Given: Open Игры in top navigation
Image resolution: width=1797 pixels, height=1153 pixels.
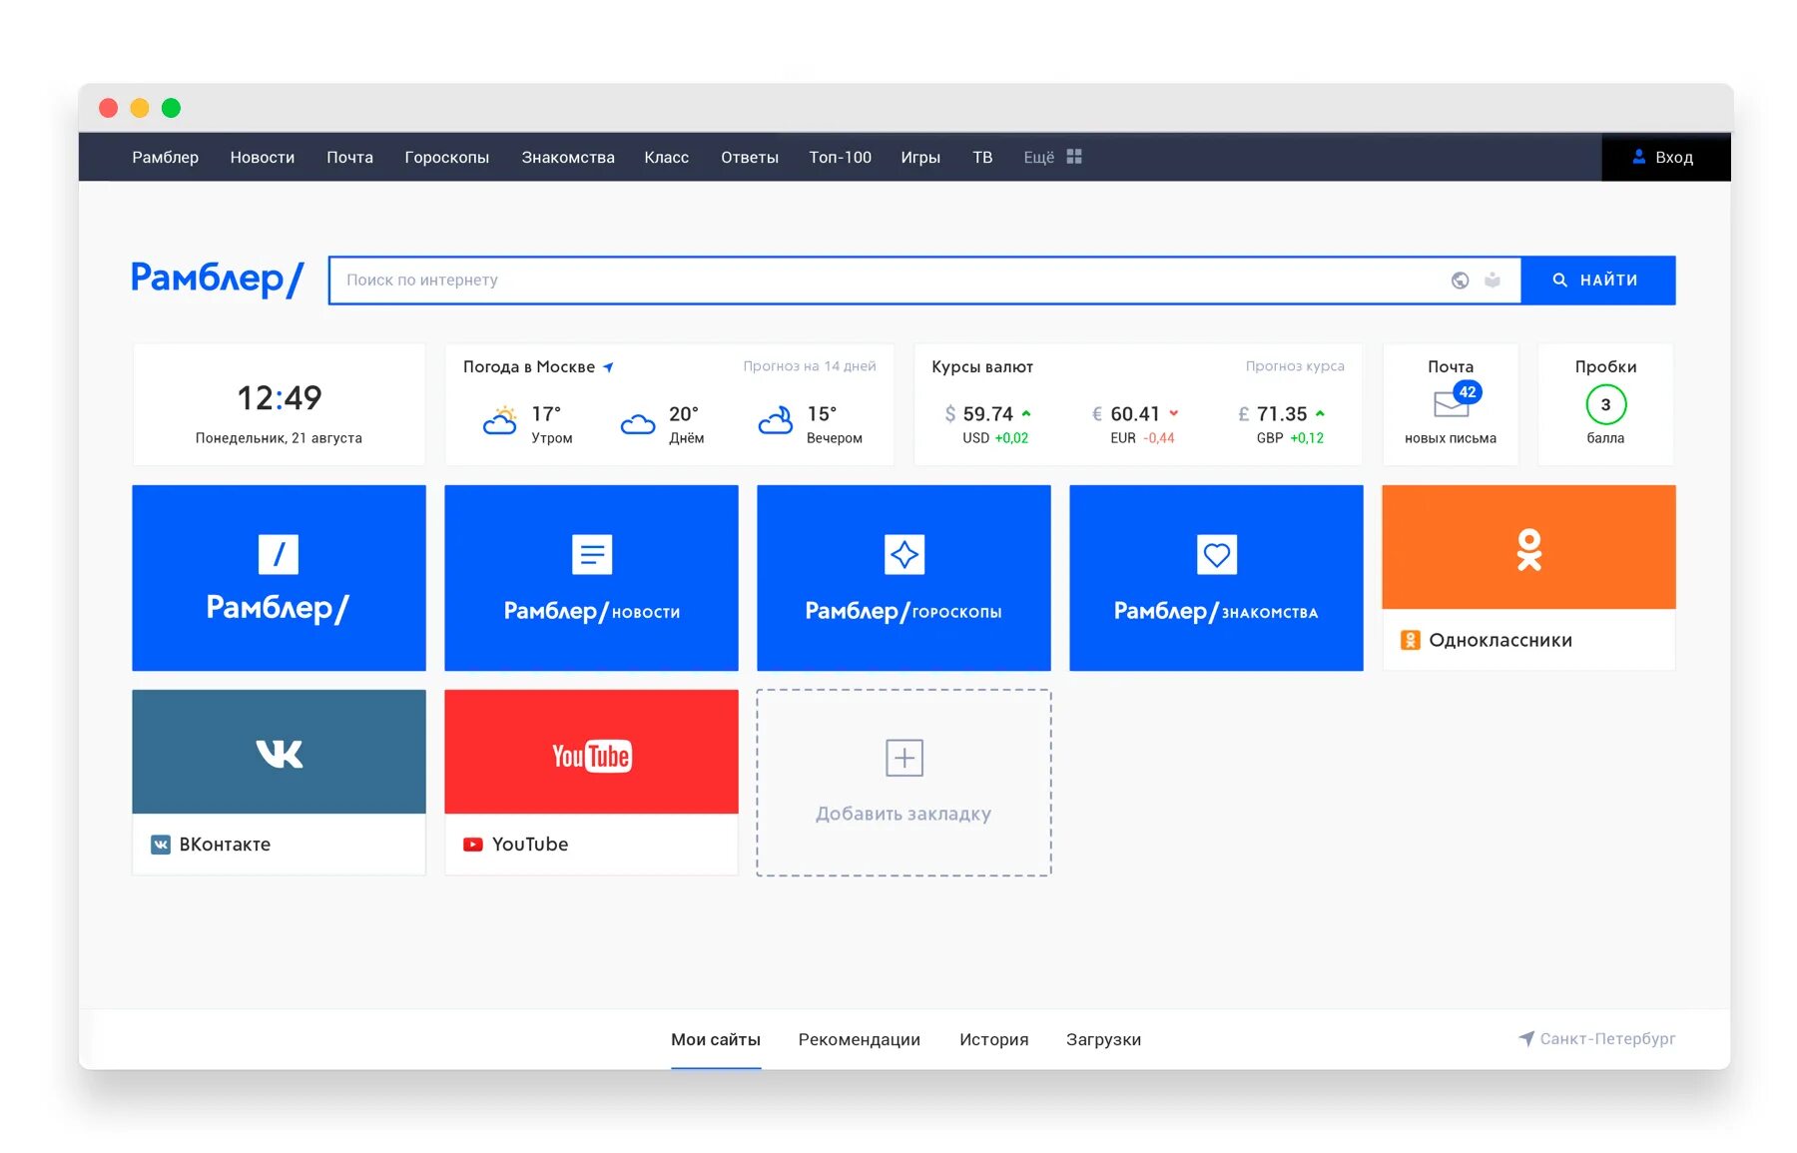Looking at the screenshot, I should [920, 157].
